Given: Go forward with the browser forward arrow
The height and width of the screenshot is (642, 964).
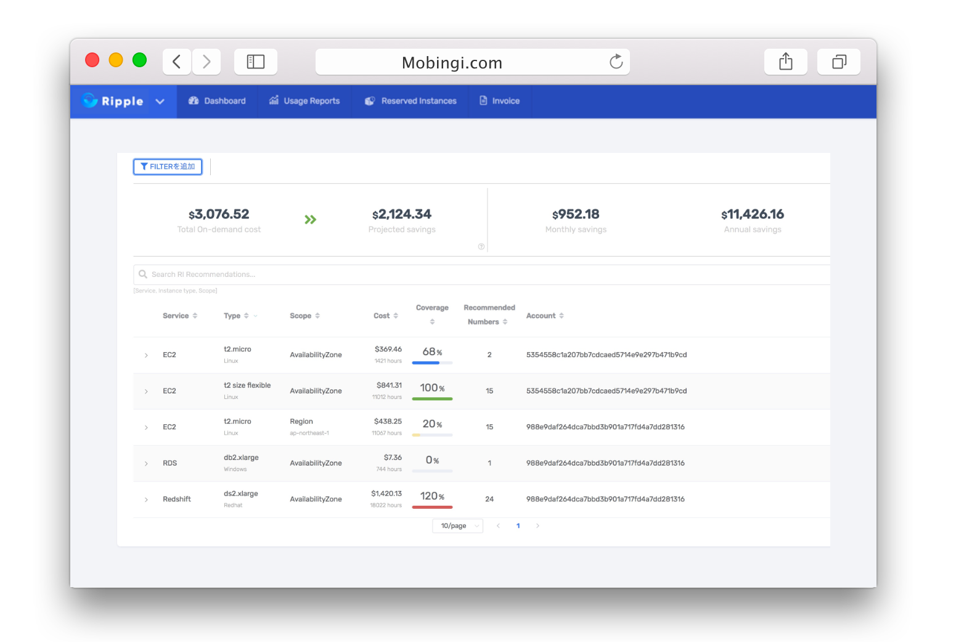Looking at the screenshot, I should tap(206, 62).
